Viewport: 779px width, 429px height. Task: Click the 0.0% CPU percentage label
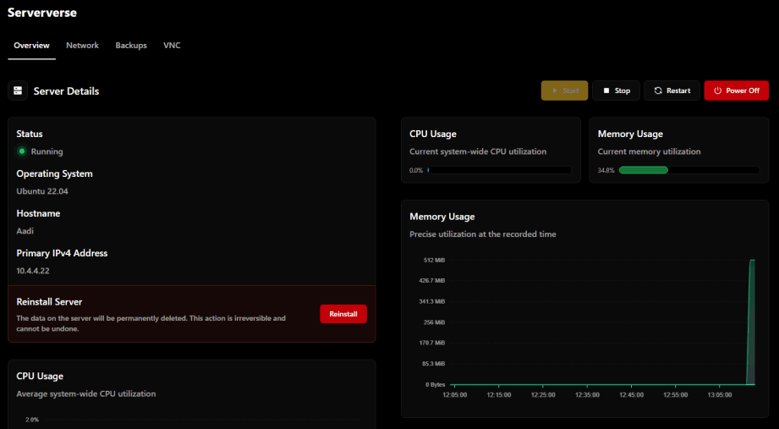(416, 170)
